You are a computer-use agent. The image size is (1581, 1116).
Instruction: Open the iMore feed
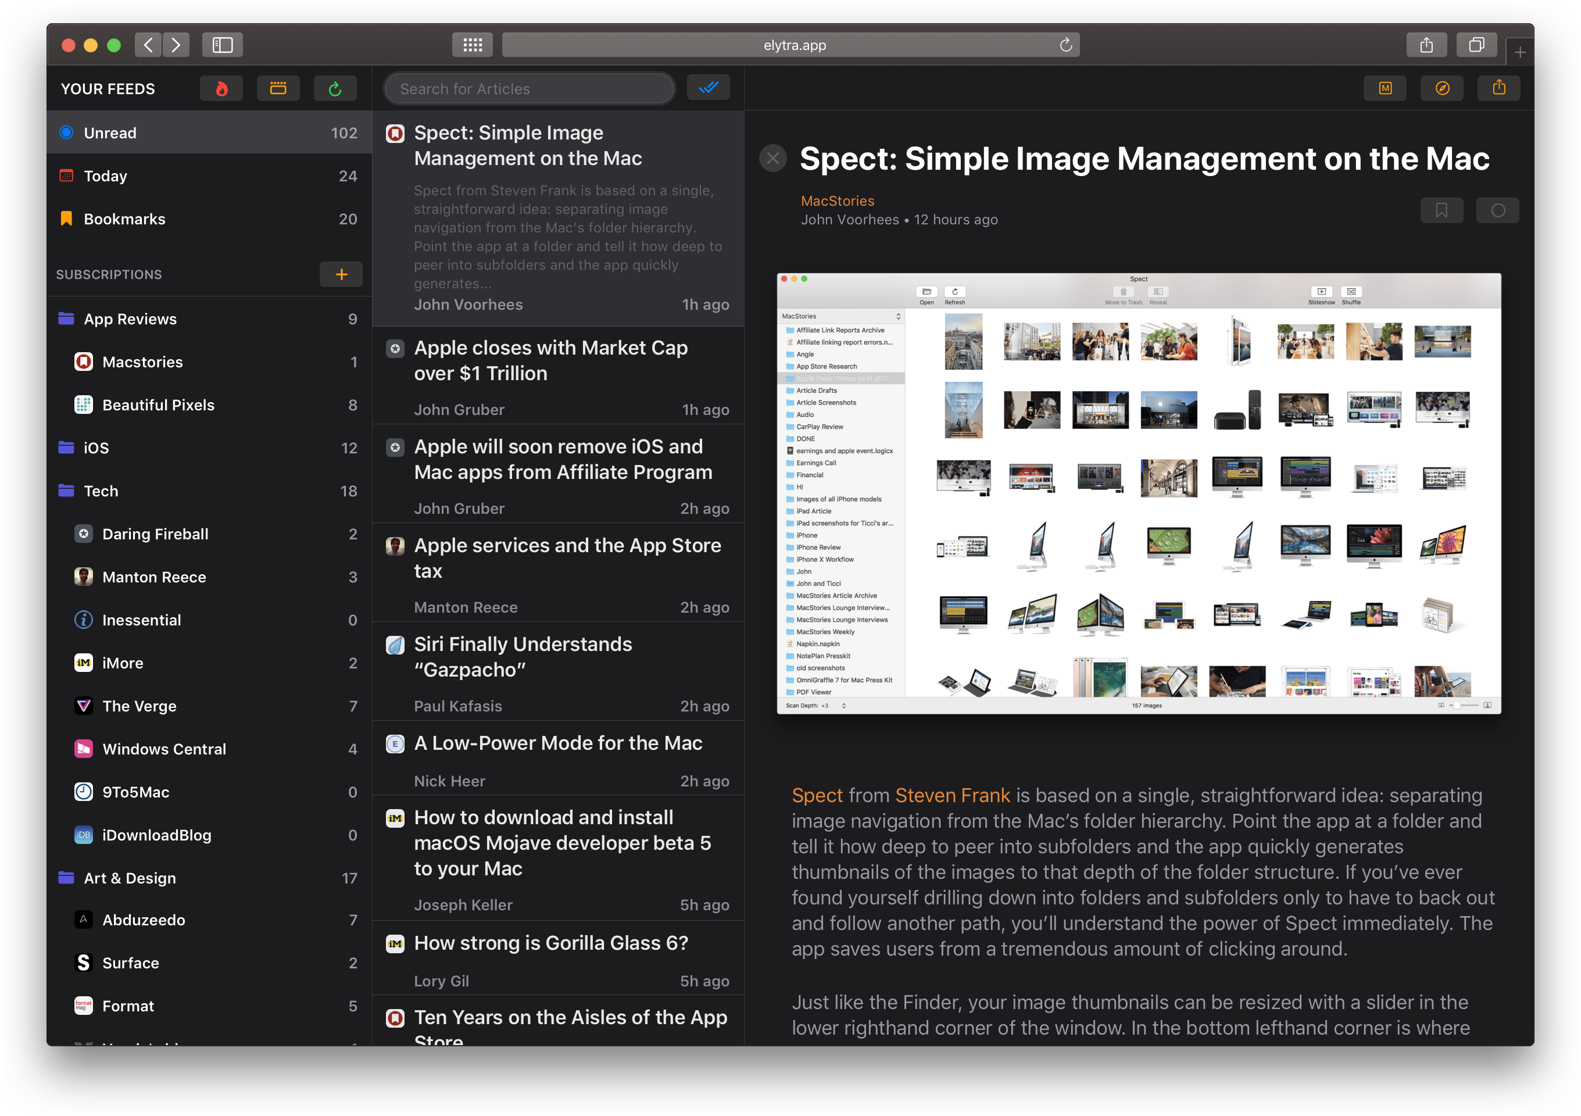(209, 663)
